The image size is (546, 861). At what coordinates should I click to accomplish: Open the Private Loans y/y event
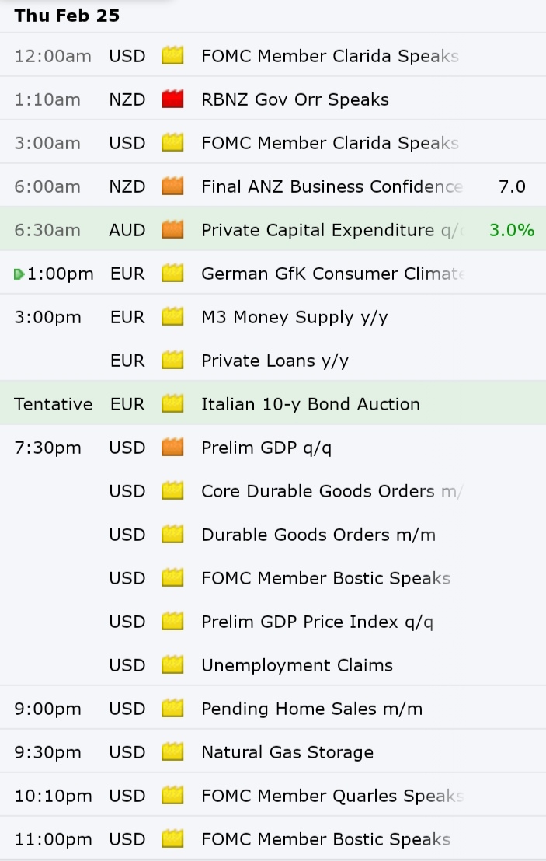point(273,361)
